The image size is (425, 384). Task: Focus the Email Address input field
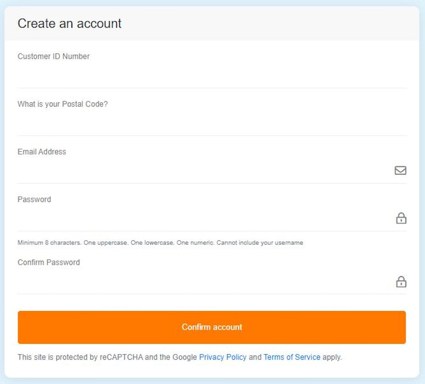[204, 171]
